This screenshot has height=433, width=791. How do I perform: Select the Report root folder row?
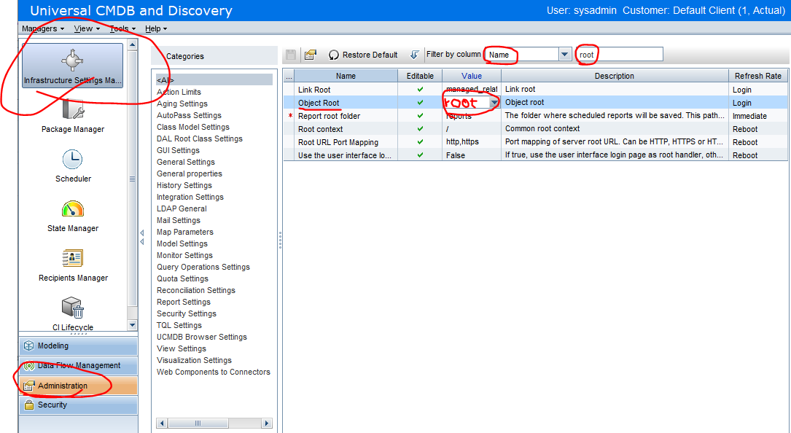point(535,116)
